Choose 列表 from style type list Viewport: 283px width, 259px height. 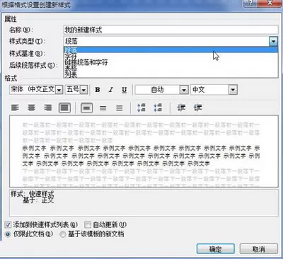[171, 74]
